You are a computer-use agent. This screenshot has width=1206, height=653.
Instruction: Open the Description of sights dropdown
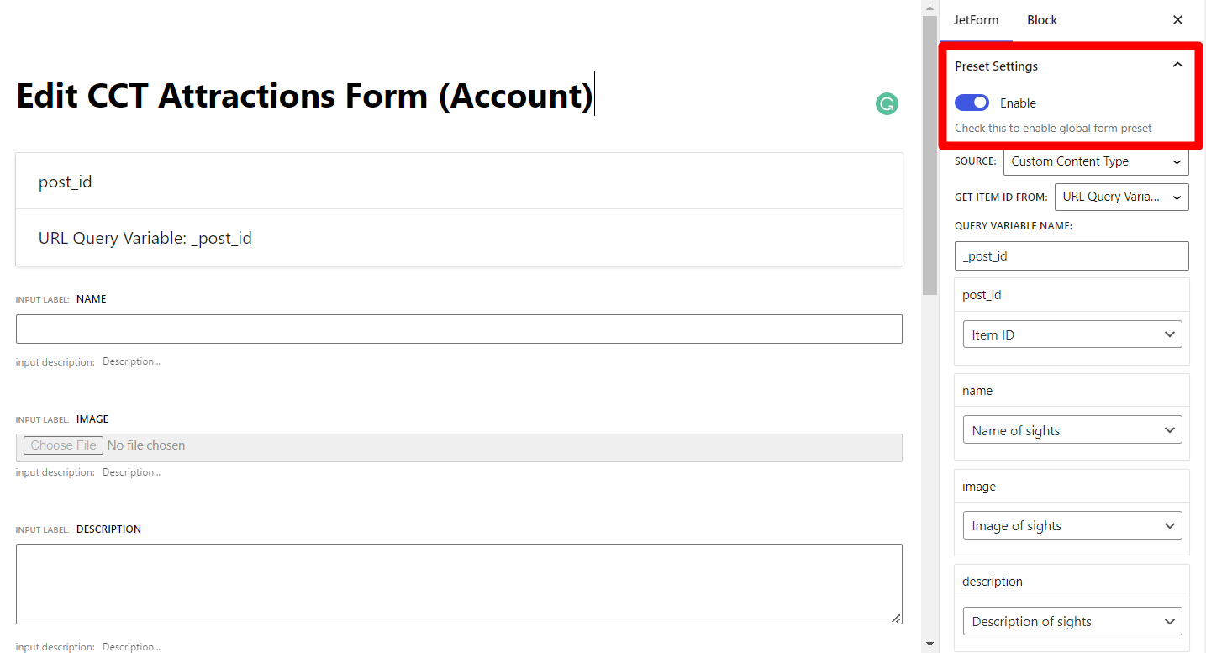pyautogui.click(x=1072, y=622)
